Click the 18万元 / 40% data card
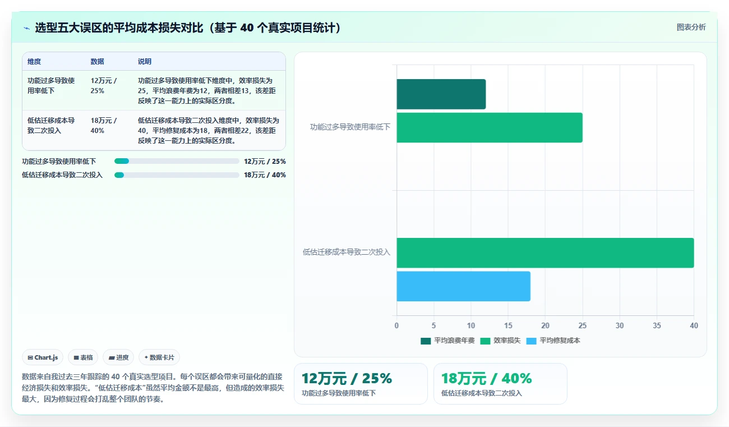The image size is (729, 427). click(x=500, y=384)
